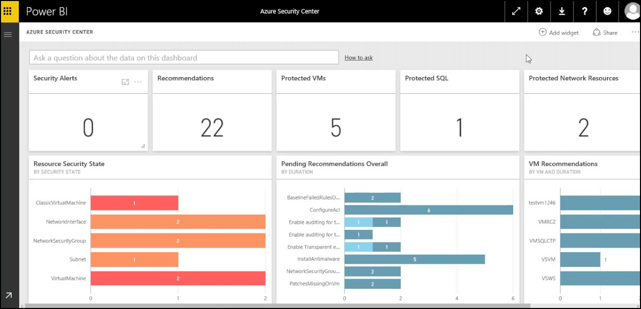Click the Security Alerts value 0
This screenshot has width=641, height=309.
tap(88, 128)
